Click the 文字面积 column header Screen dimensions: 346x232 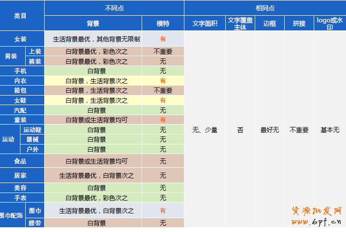pyautogui.click(x=205, y=23)
